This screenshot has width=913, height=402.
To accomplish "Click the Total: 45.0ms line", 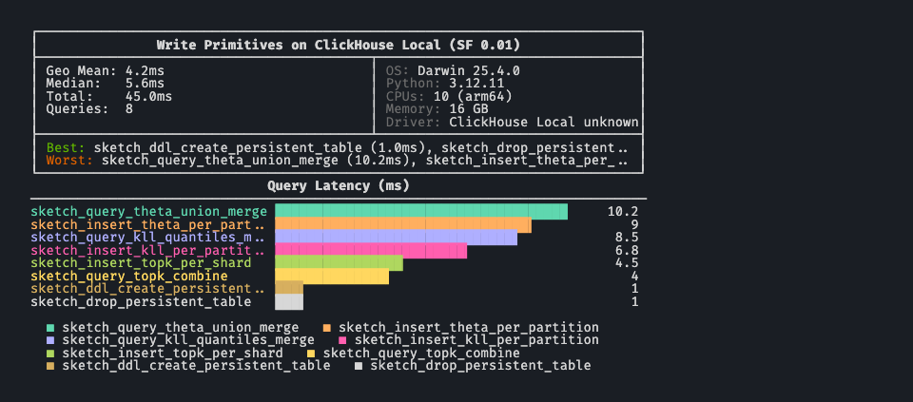I will (x=108, y=97).
